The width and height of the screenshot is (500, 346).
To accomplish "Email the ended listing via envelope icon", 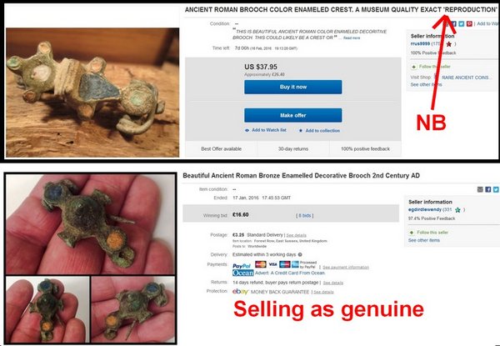I will click(480, 189).
